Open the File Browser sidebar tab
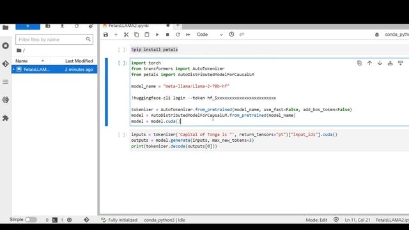Screen dimensions: 409x230 click(x=6, y=27)
